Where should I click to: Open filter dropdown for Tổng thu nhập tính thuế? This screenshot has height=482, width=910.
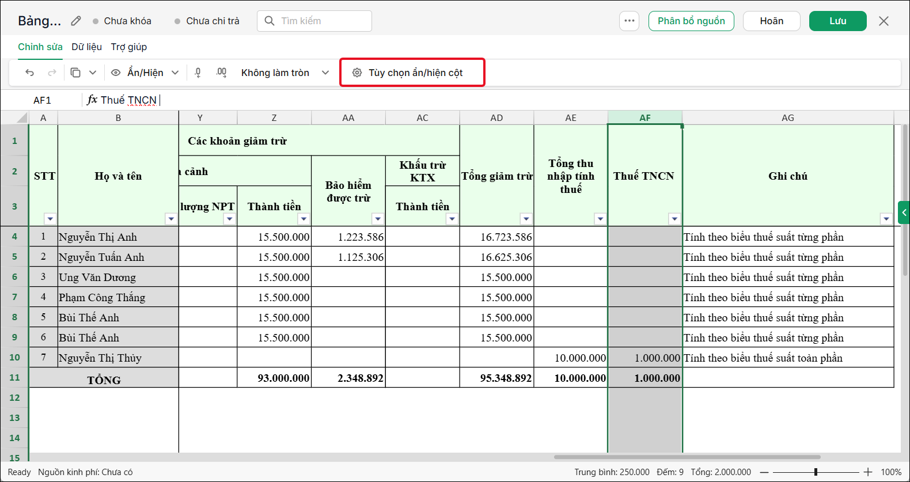click(x=601, y=219)
